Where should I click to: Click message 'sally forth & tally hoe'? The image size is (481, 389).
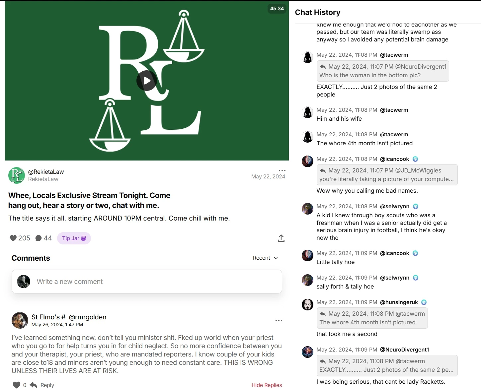[345, 287]
